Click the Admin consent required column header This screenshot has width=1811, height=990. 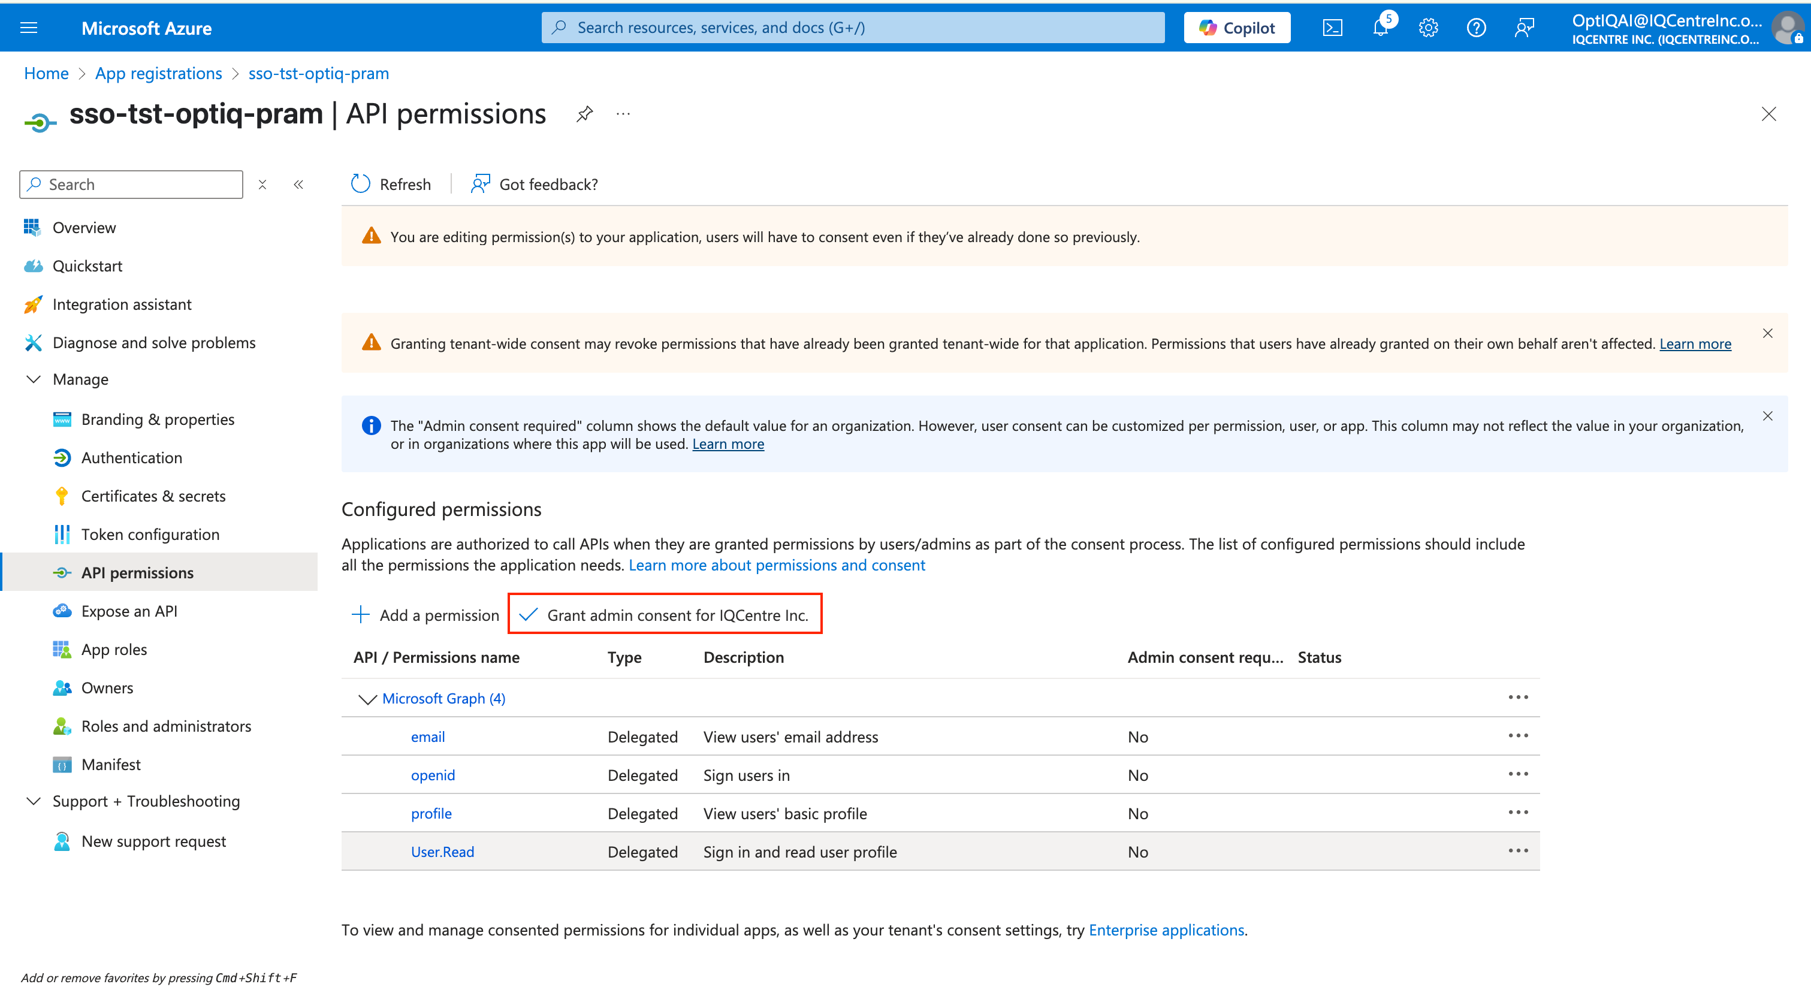(1205, 657)
